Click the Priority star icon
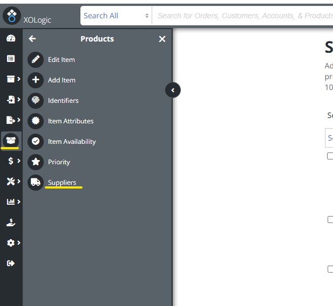Image resolution: width=333 pixels, height=306 pixels. click(x=36, y=162)
